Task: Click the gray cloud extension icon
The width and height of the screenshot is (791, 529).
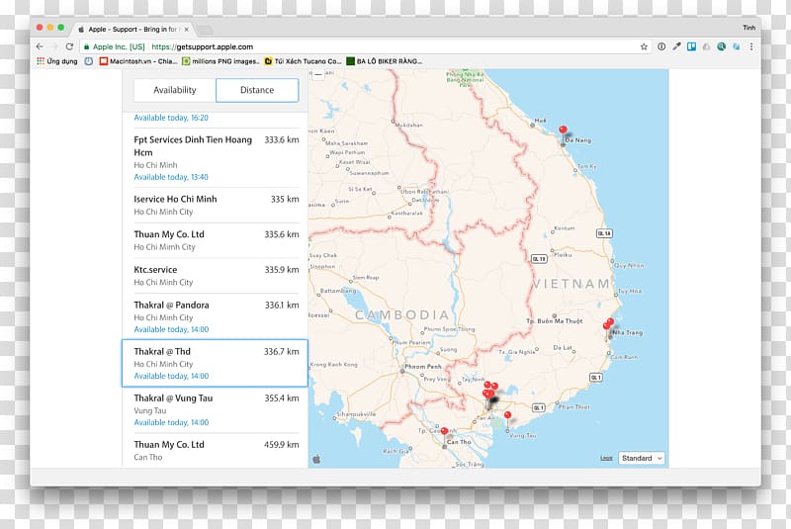Action: [x=706, y=46]
